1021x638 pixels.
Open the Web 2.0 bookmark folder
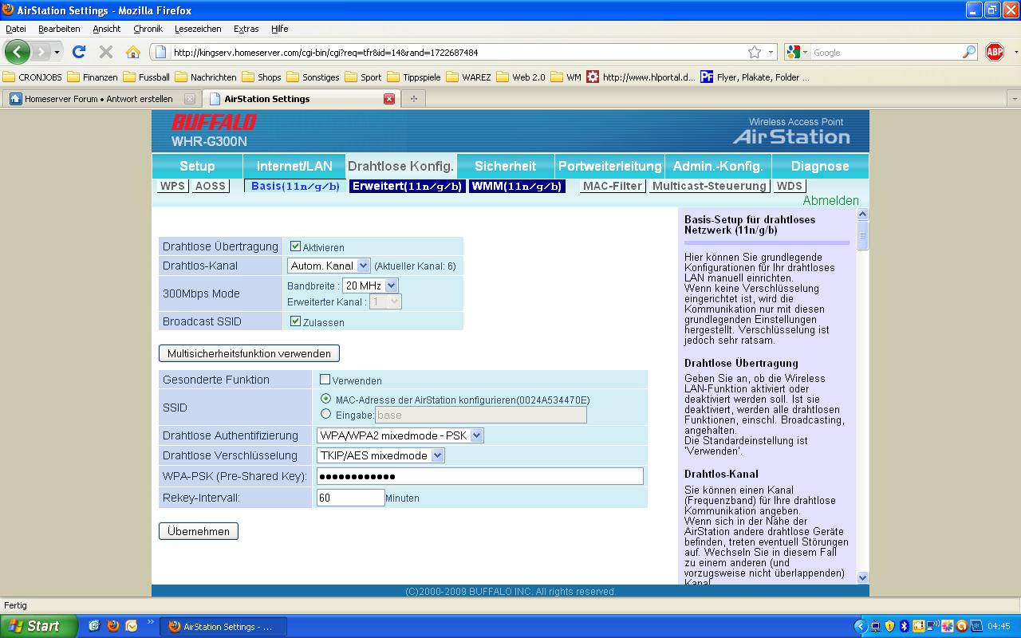(522, 77)
